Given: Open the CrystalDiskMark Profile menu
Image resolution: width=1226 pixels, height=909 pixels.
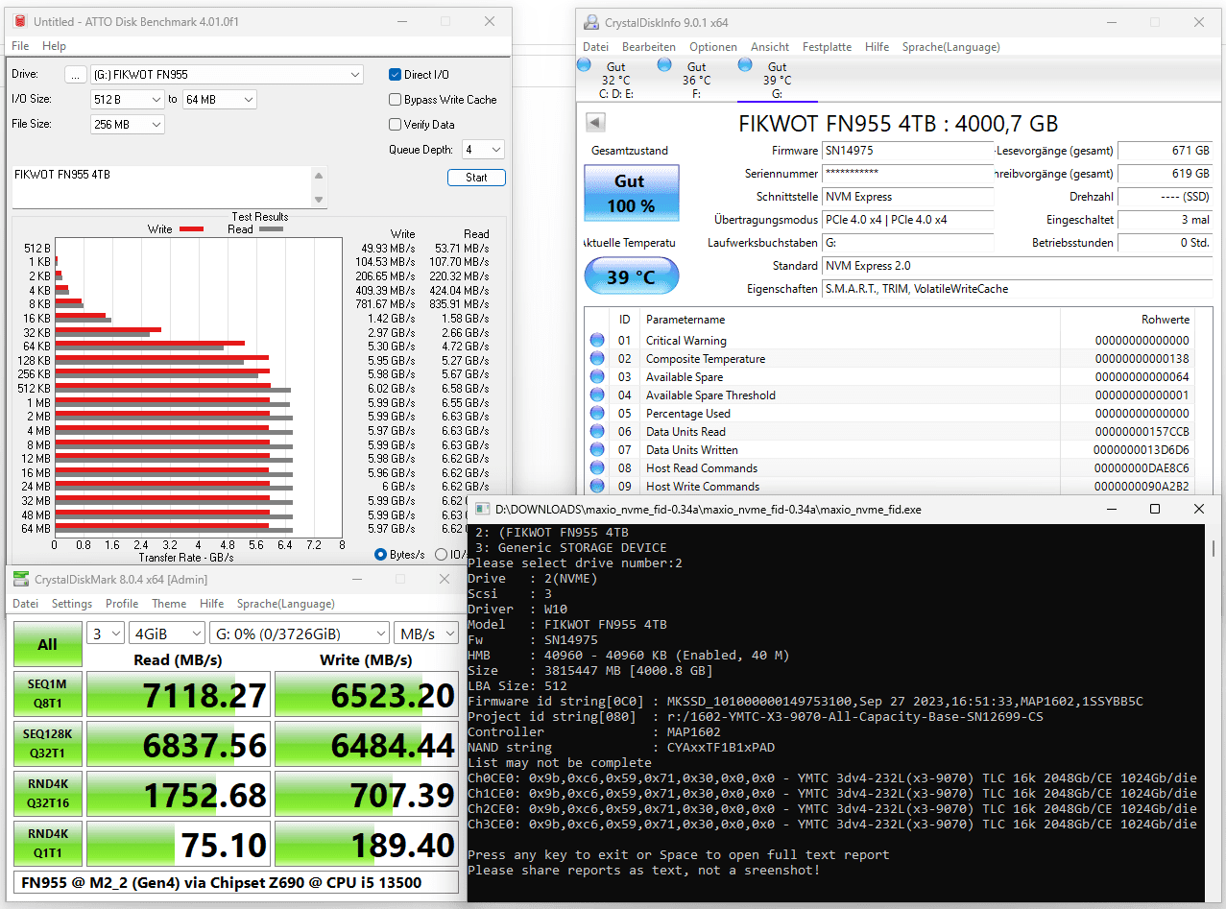Looking at the screenshot, I should [122, 604].
